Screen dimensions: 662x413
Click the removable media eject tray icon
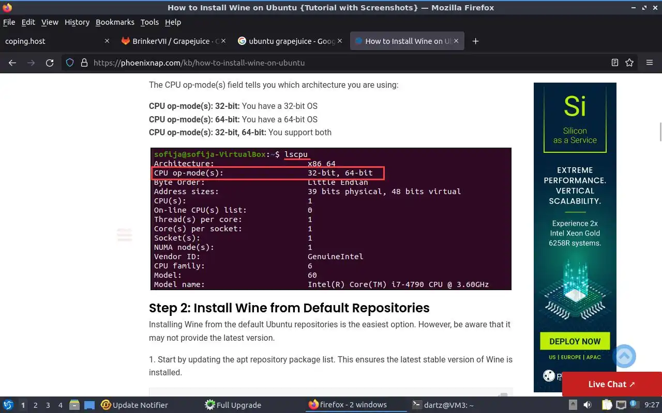pos(573,405)
